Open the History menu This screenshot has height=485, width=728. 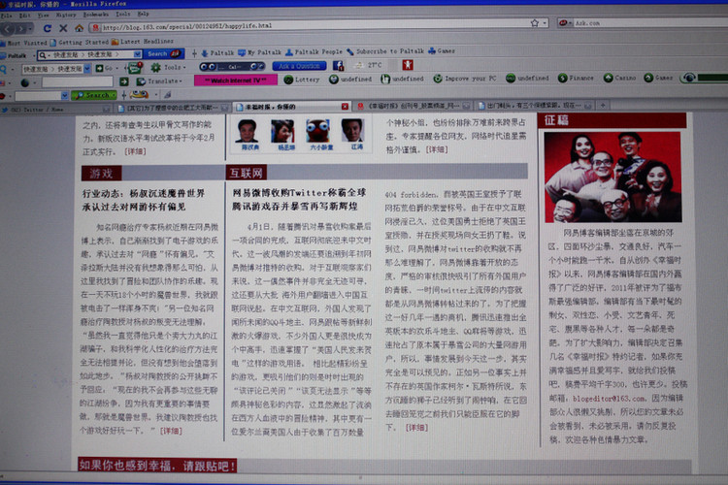tap(66, 16)
